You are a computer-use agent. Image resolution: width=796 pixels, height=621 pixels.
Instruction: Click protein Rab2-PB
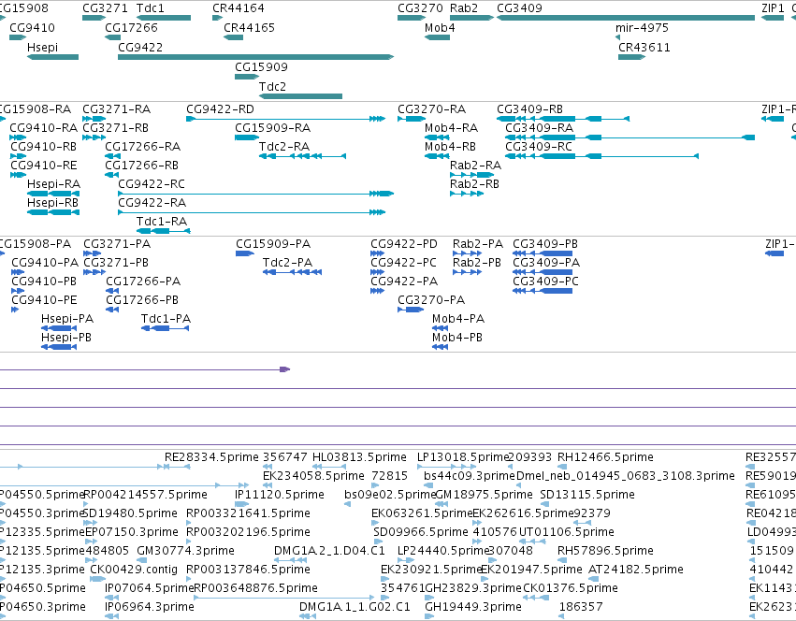(477, 263)
